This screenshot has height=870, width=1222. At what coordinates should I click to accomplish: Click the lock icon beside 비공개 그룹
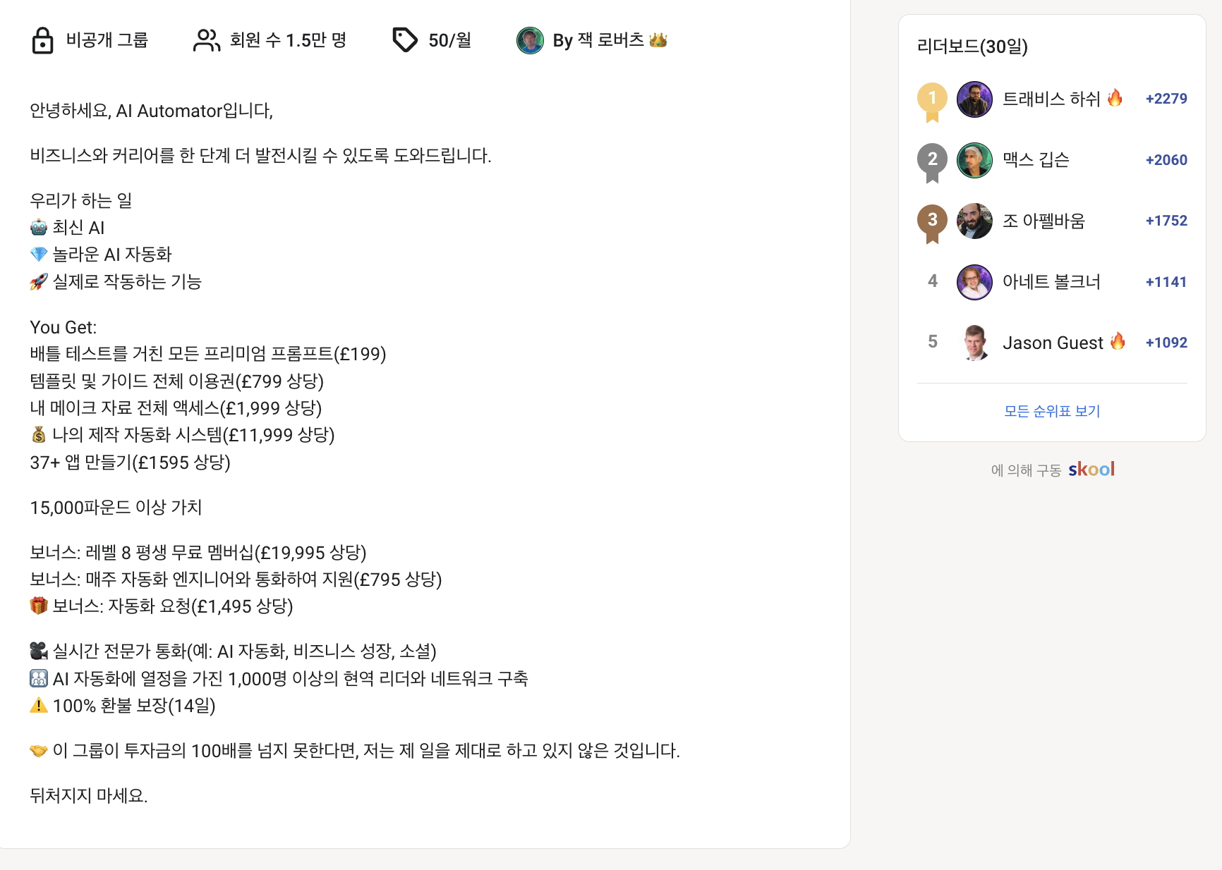tap(42, 41)
